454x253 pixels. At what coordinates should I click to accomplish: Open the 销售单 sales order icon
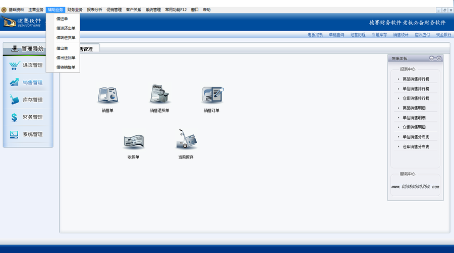tap(108, 95)
